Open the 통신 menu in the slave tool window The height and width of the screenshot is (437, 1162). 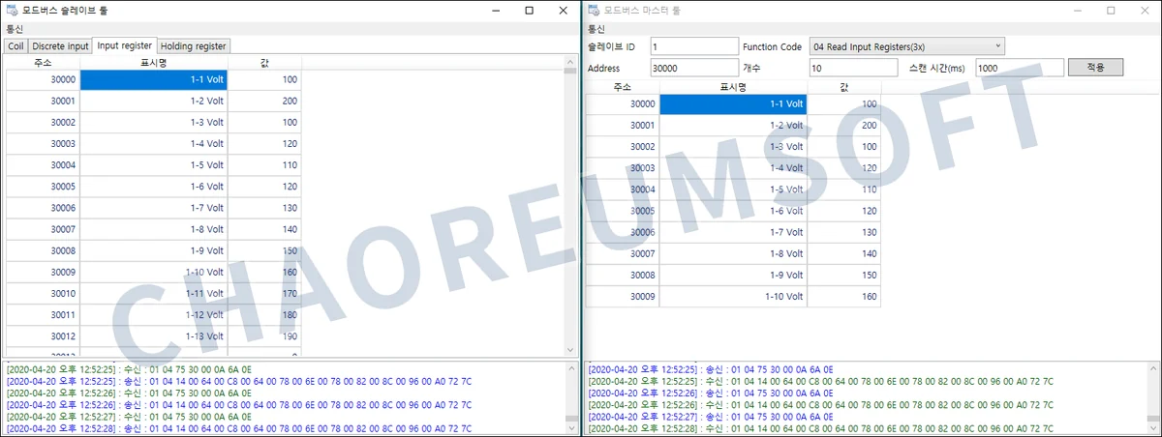(x=14, y=29)
